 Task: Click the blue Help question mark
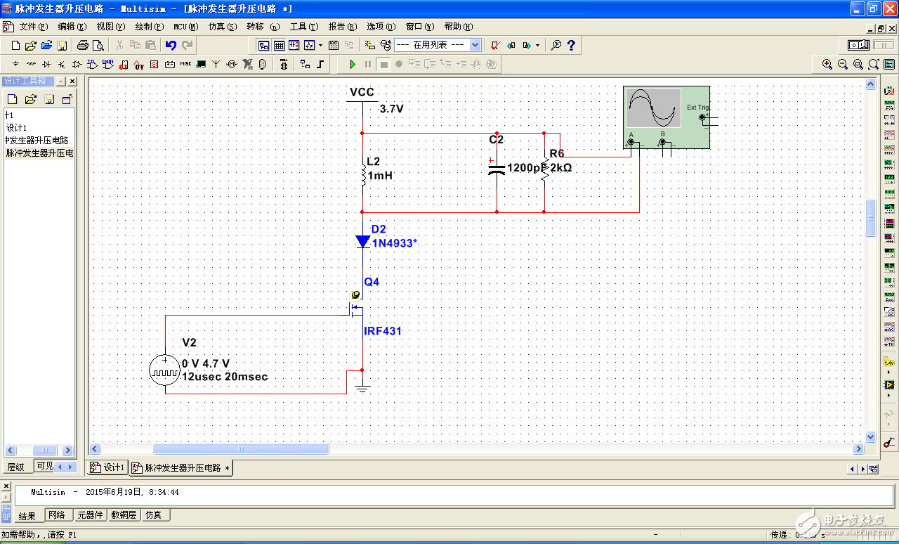(x=571, y=46)
